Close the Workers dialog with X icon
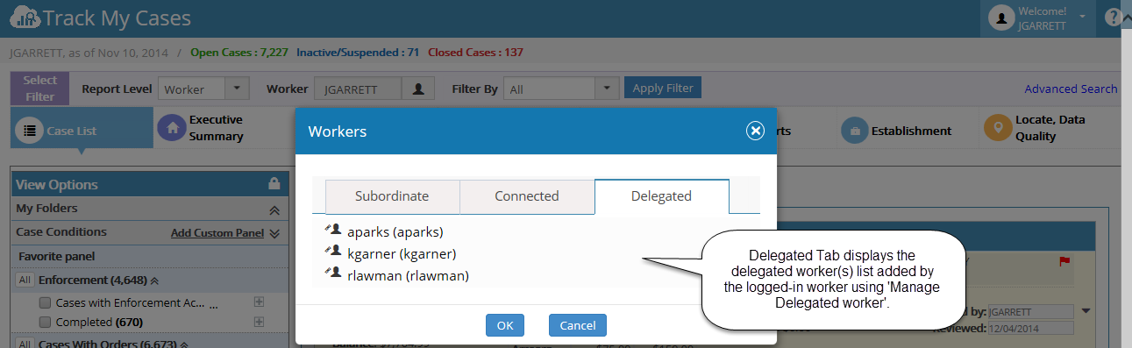 tap(755, 131)
